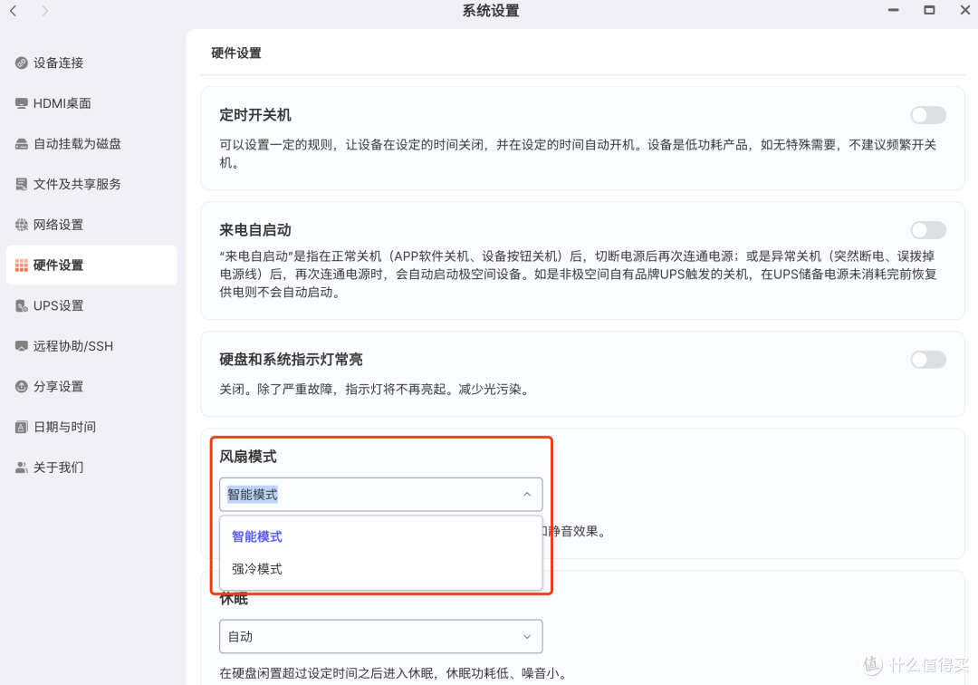Enable 硬盘和系统指示灯常亮
This screenshot has width=978, height=685.
pyautogui.click(x=928, y=359)
